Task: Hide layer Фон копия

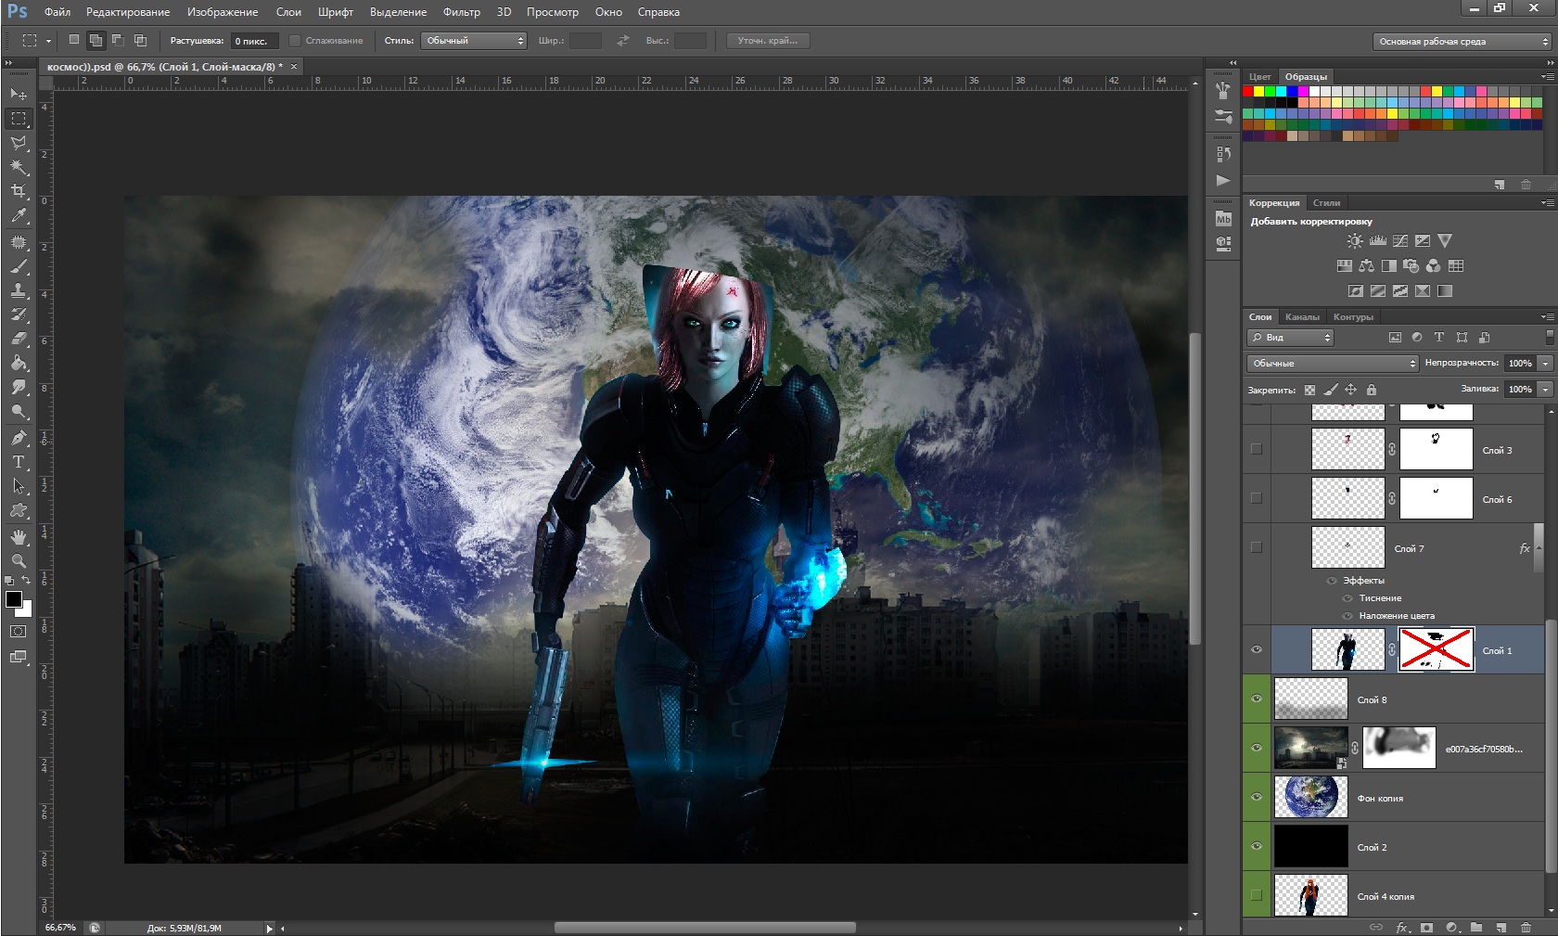Action: coord(1257,797)
